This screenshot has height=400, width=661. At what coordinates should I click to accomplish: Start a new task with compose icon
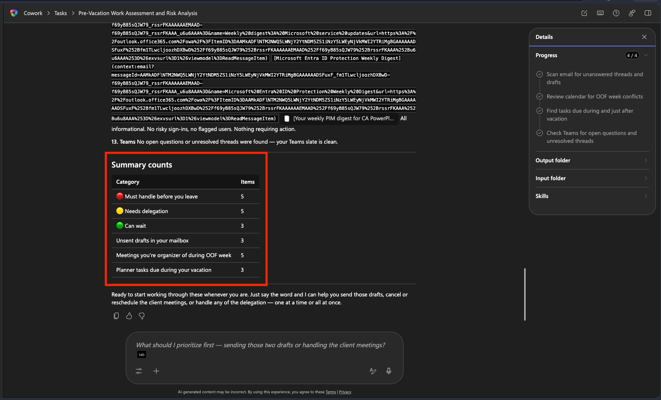pos(584,13)
